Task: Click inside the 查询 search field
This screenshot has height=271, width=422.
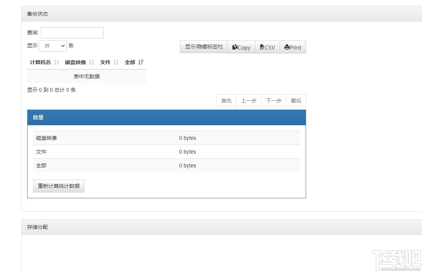Action: click(72, 33)
